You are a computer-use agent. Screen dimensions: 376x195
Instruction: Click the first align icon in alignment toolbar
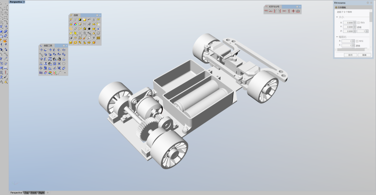pyautogui.click(x=266, y=11)
